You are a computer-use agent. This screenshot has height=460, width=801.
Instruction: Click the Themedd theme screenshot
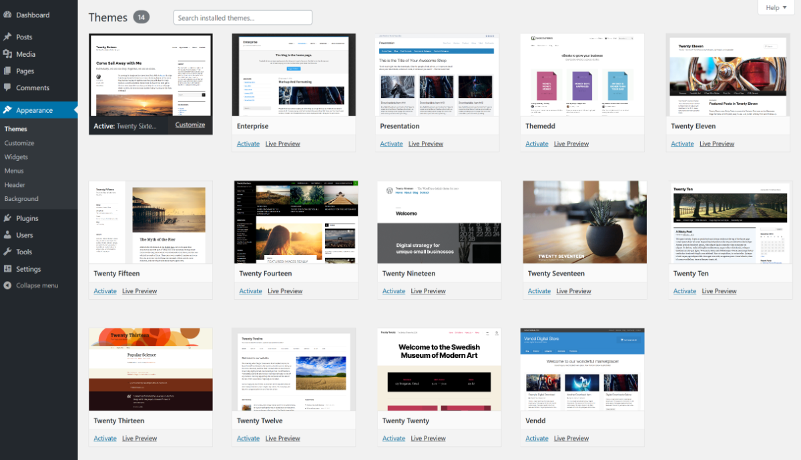[583, 75]
